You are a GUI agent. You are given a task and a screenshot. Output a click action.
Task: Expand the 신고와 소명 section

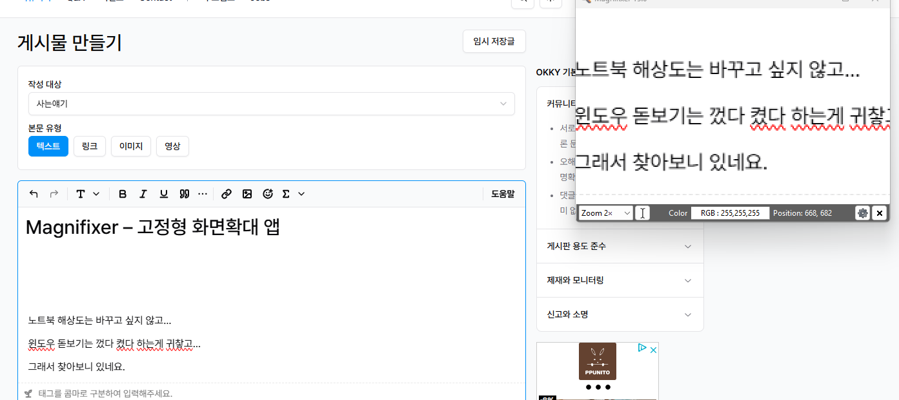point(620,314)
